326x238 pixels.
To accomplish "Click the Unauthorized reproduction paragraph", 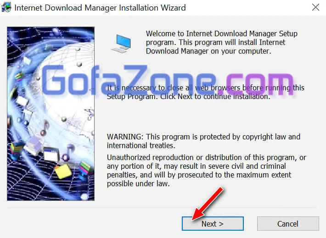I will coord(207,171).
